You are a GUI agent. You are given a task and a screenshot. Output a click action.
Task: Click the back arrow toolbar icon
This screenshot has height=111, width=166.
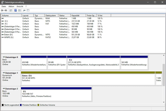coord(3,10)
